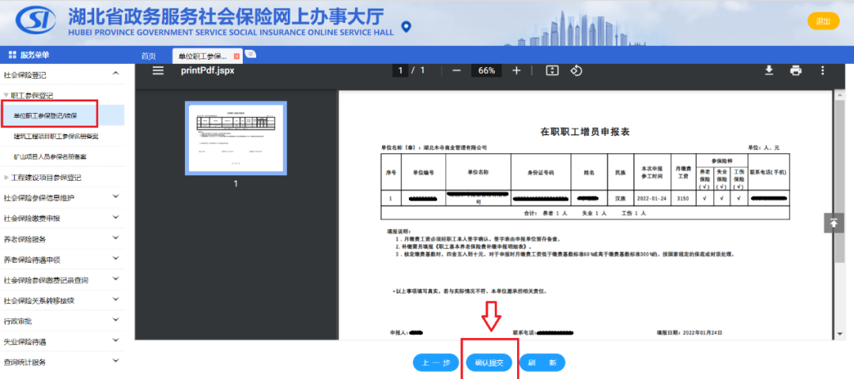The height and width of the screenshot is (379, 854).
Task: Expand the 行政审批 section
Action: coord(115,321)
